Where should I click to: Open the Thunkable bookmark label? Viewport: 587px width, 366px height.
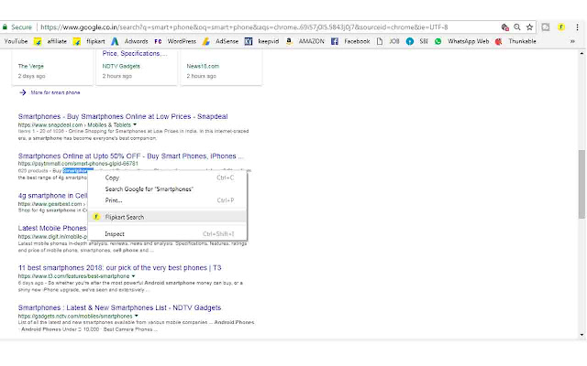[x=522, y=41]
